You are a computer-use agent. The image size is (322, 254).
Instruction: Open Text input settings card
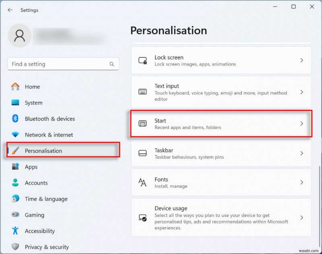click(x=221, y=92)
